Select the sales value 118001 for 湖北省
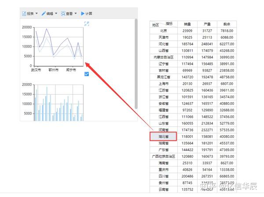Viewport: 264px width, 197px height. [187, 137]
